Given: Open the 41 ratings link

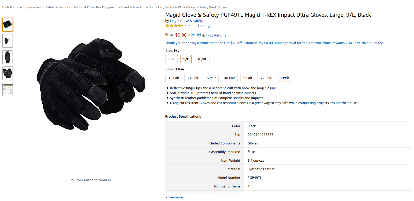Looking at the screenshot, I should pos(203,26).
